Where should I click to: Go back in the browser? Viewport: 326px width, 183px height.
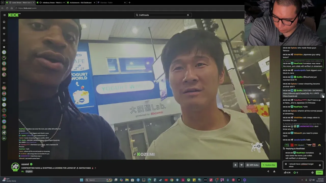(3, 8)
